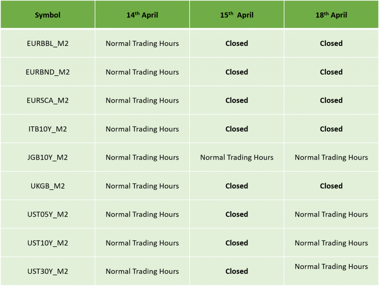Select the UST05Y_M2 symbol cell
This screenshot has width=380, height=286.
coord(47,214)
